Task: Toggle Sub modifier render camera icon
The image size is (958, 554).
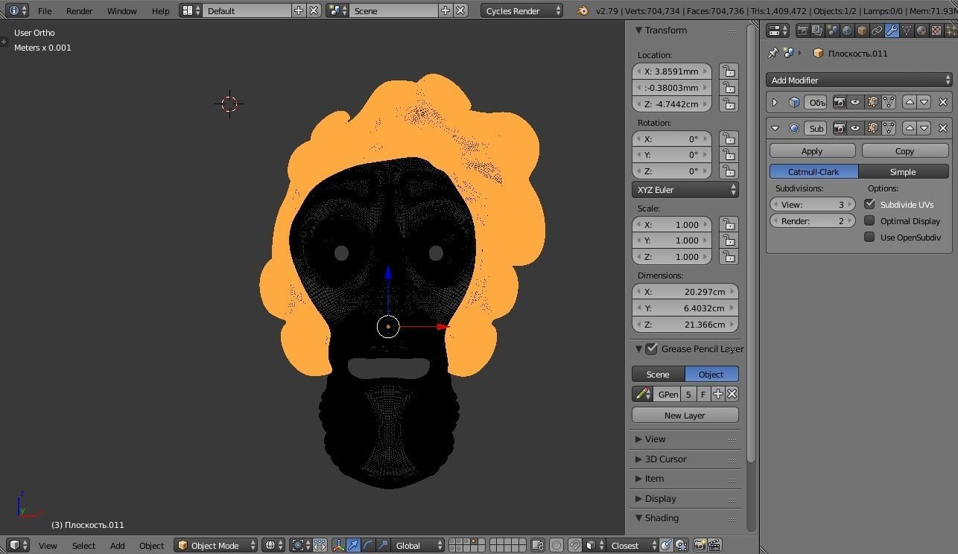Action: [840, 128]
